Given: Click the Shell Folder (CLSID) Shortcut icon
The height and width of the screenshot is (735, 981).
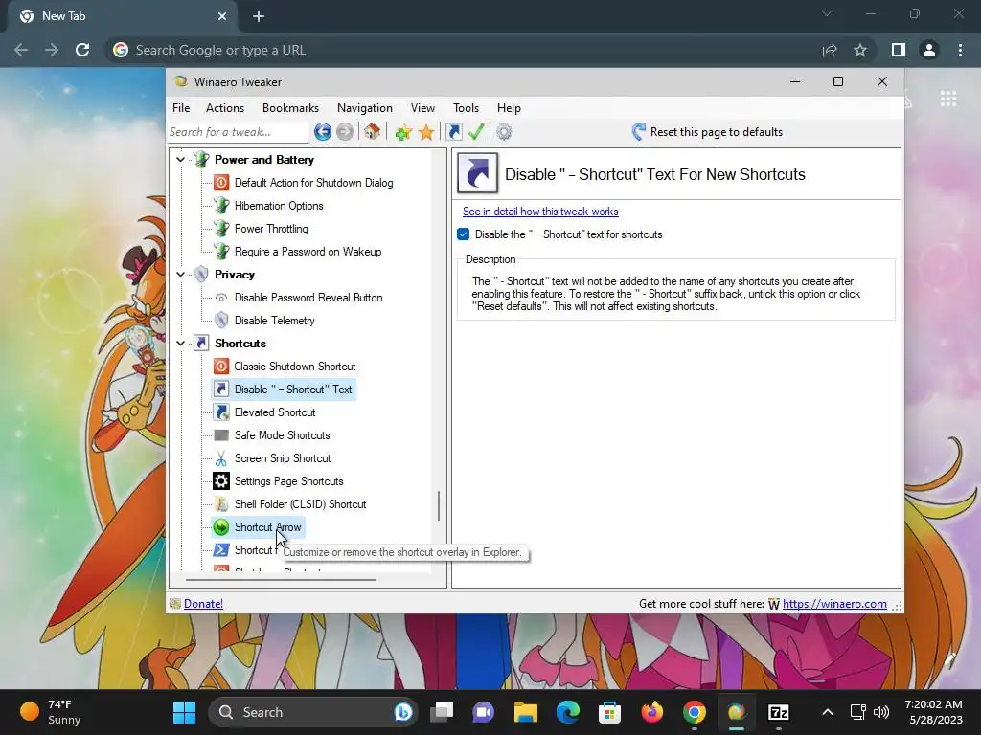Looking at the screenshot, I should 221,503.
